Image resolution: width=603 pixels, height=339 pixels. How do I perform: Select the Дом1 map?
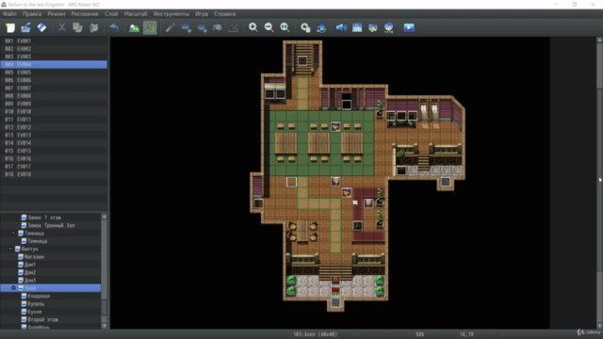click(29, 265)
